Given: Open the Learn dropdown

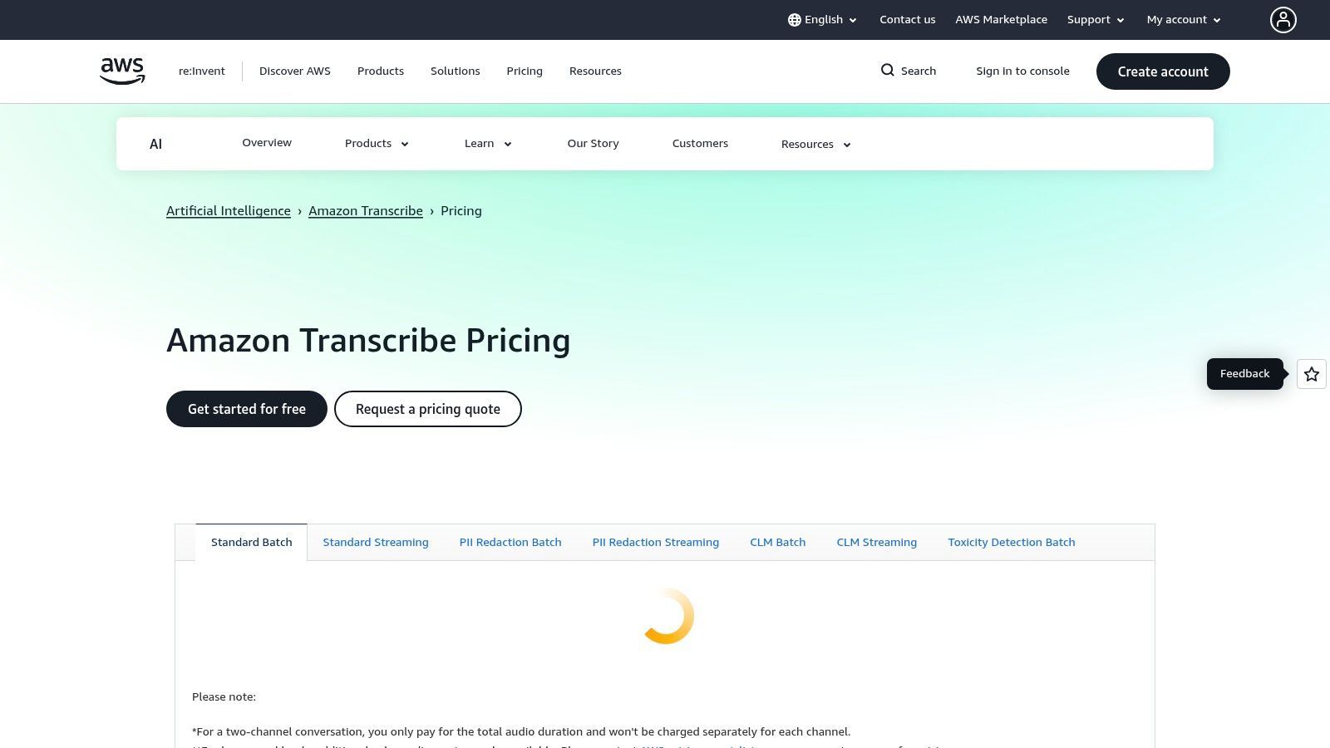Looking at the screenshot, I should click(x=486, y=143).
